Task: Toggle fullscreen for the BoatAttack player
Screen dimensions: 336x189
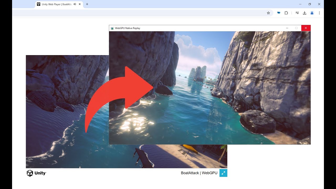Action: pyautogui.click(x=223, y=173)
